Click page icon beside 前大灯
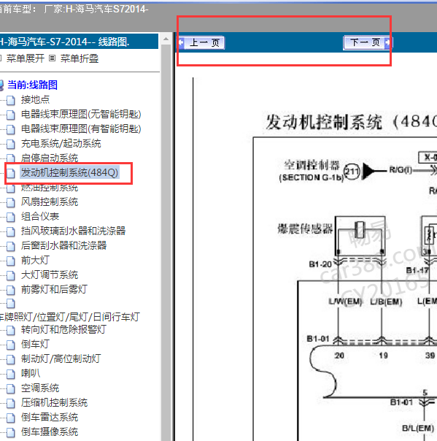 coord(11,261)
